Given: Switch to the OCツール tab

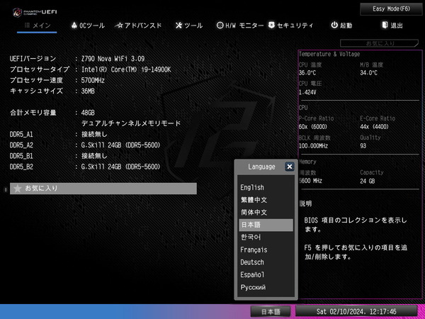Looking at the screenshot, I should (x=88, y=26).
